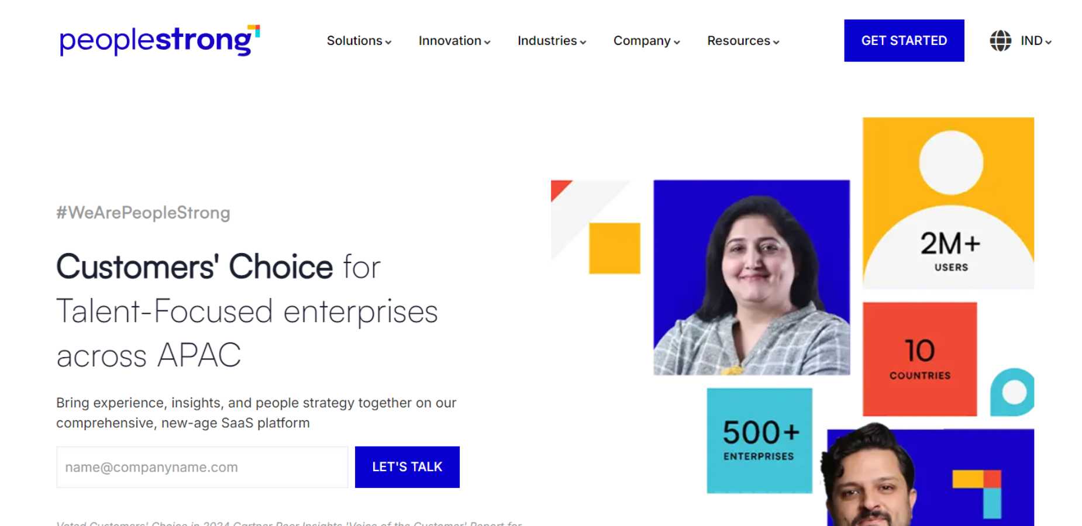Screen dimensions: 1082x526
Task: Expand the Resources dropdown chevron
Action: pos(776,42)
